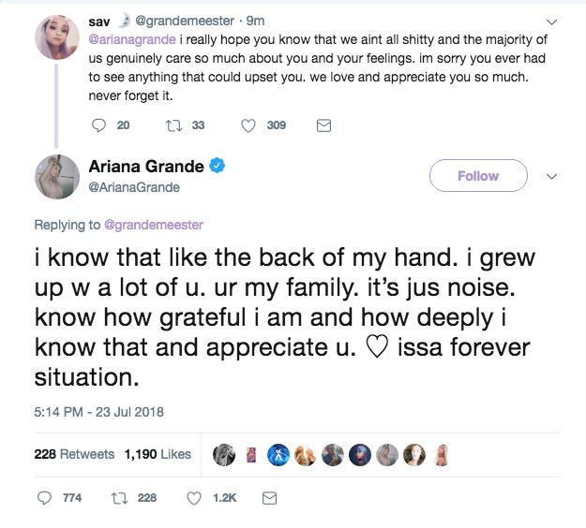The height and width of the screenshot is (528, 586).
Task: Open first liker's avatar in likes row
Action: [223, 454]
